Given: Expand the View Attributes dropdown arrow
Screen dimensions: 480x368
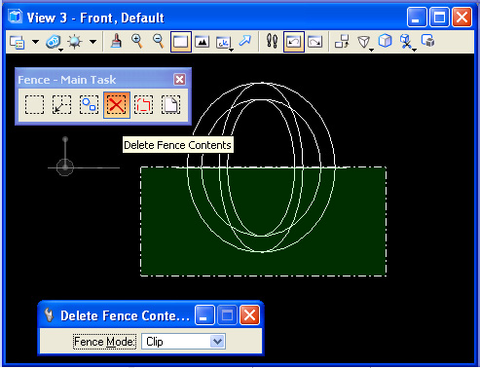Looking at the screenshot, I should [35, 42].
